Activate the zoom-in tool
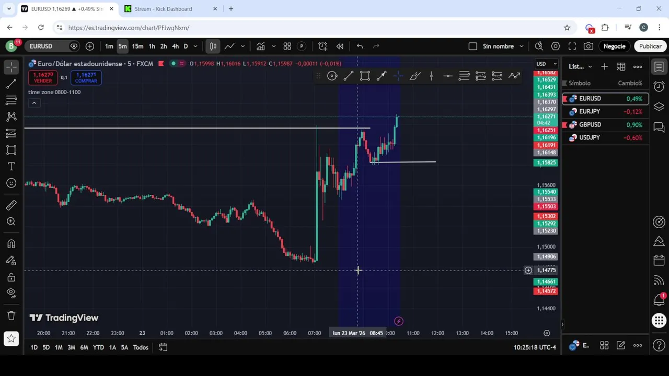 (x=11, y=221)
